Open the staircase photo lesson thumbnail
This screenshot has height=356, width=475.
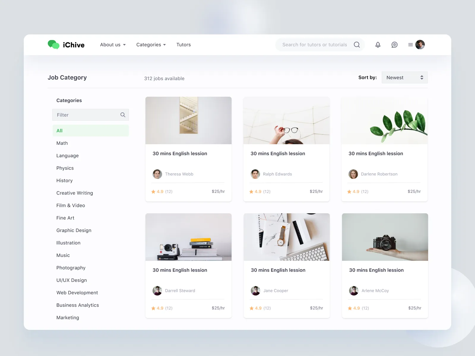click(x=189, y=120)
